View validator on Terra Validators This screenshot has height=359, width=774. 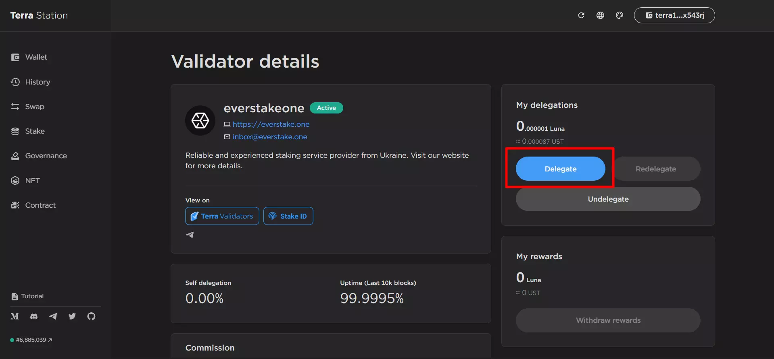[x=222, y=216]
